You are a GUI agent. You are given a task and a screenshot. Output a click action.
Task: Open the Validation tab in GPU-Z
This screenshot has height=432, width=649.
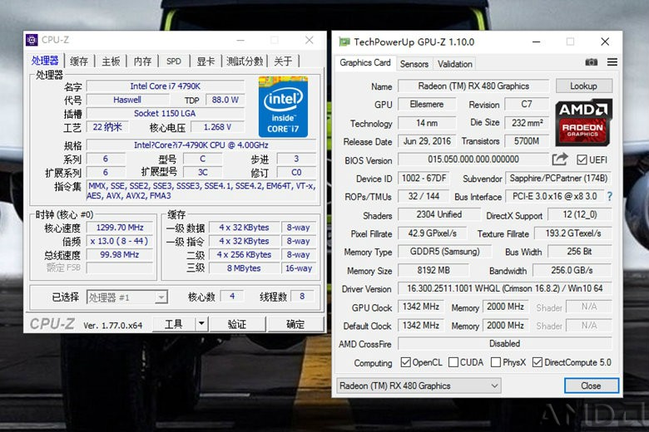pos(454,64)
